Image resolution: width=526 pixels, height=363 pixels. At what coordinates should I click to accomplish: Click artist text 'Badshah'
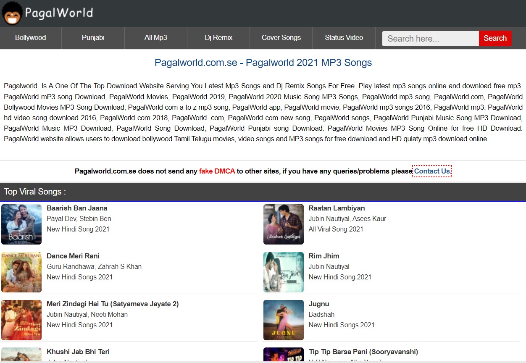(322, 314)
